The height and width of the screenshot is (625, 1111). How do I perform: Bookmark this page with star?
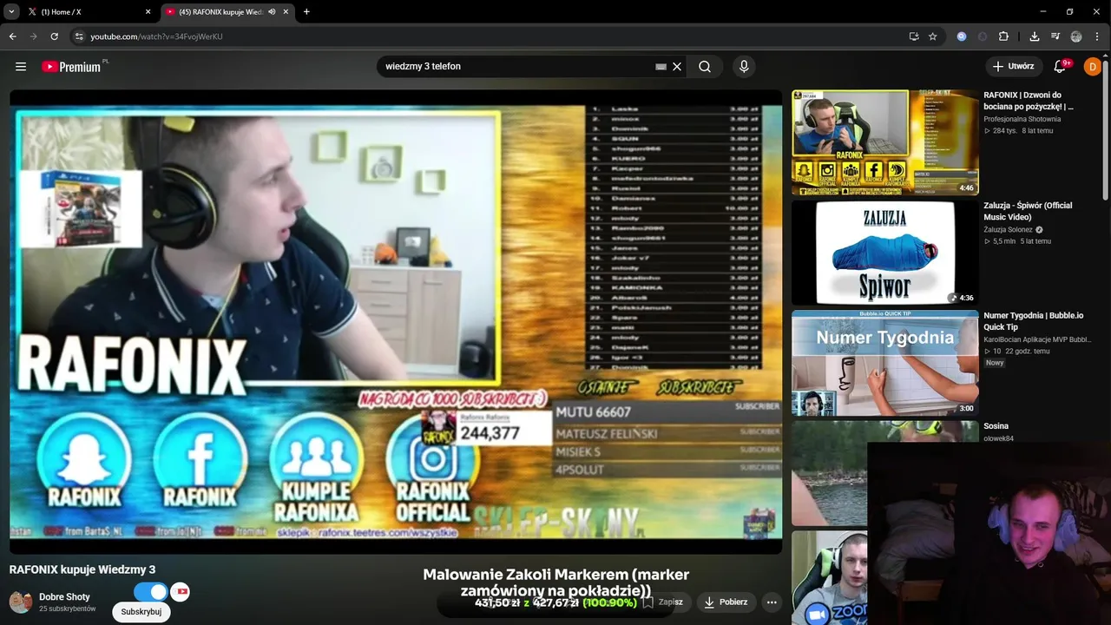pos(933,36)
